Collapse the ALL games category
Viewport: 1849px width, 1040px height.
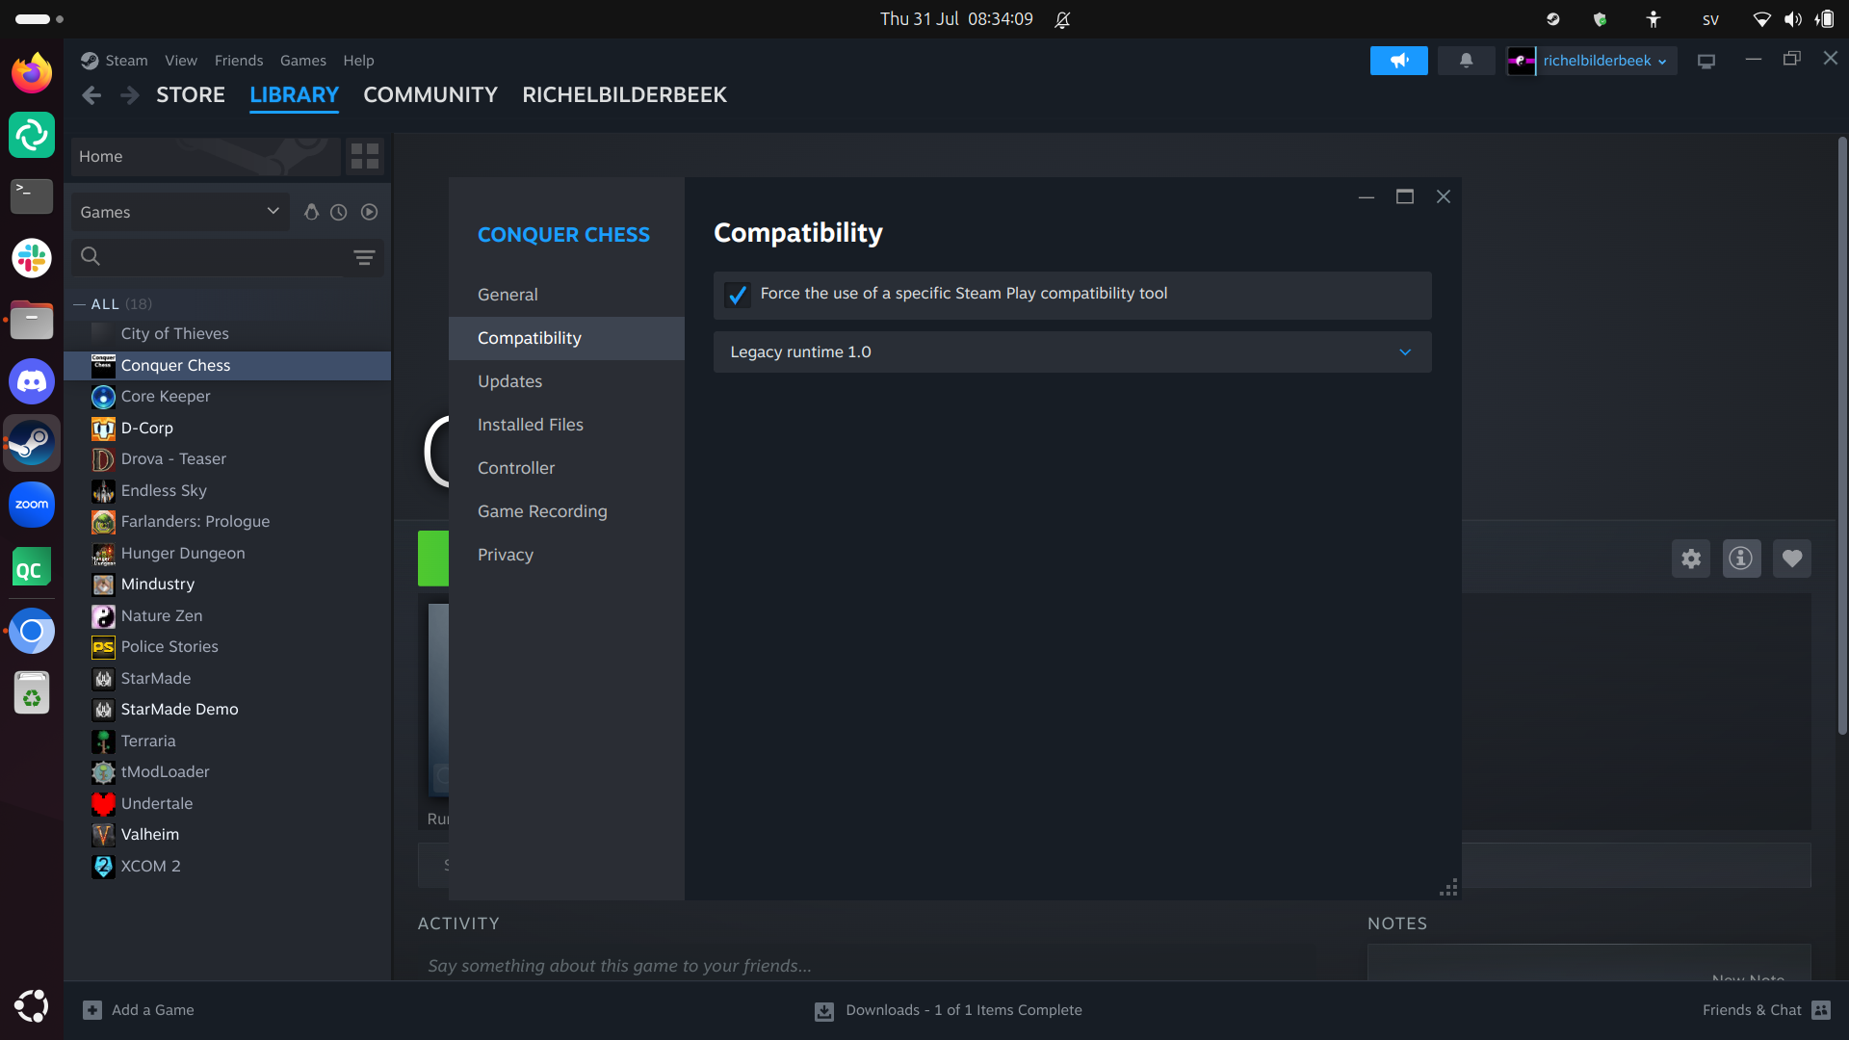pyautogui.click(x=80, y=304)
